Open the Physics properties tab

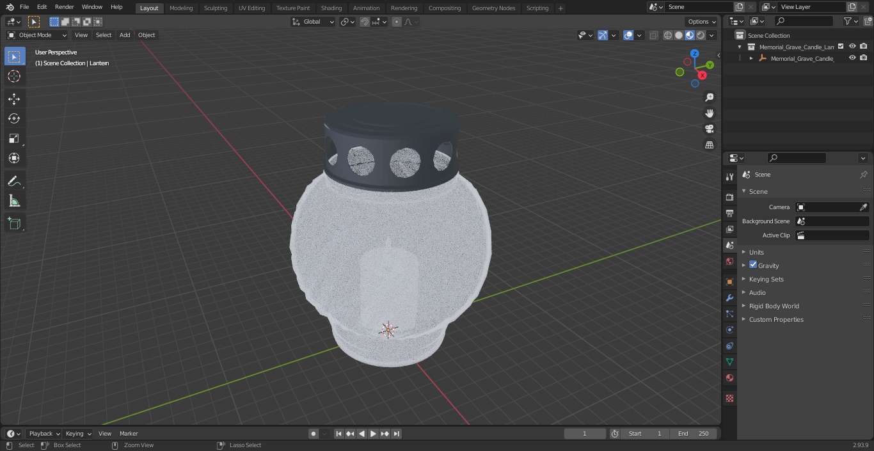729,329
